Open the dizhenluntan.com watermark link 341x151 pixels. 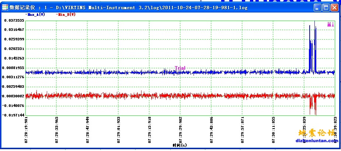[x=316, y=140]
